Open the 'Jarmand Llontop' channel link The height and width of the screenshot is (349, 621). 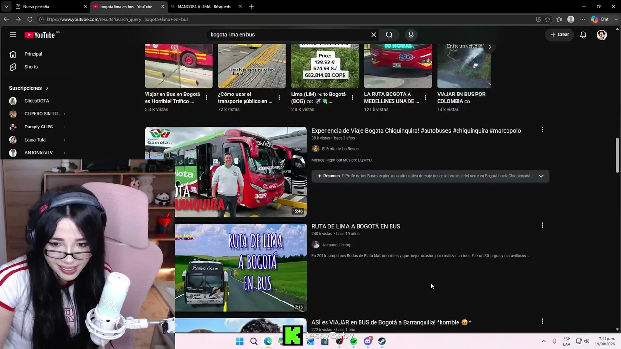click(337, 245)
